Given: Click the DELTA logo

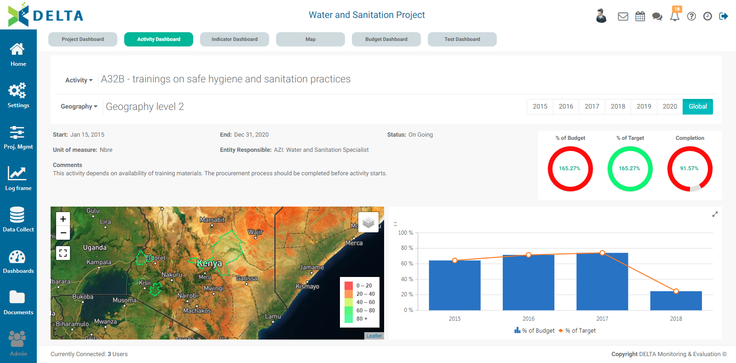Looking at the screenshot, I should pos(46,15).
